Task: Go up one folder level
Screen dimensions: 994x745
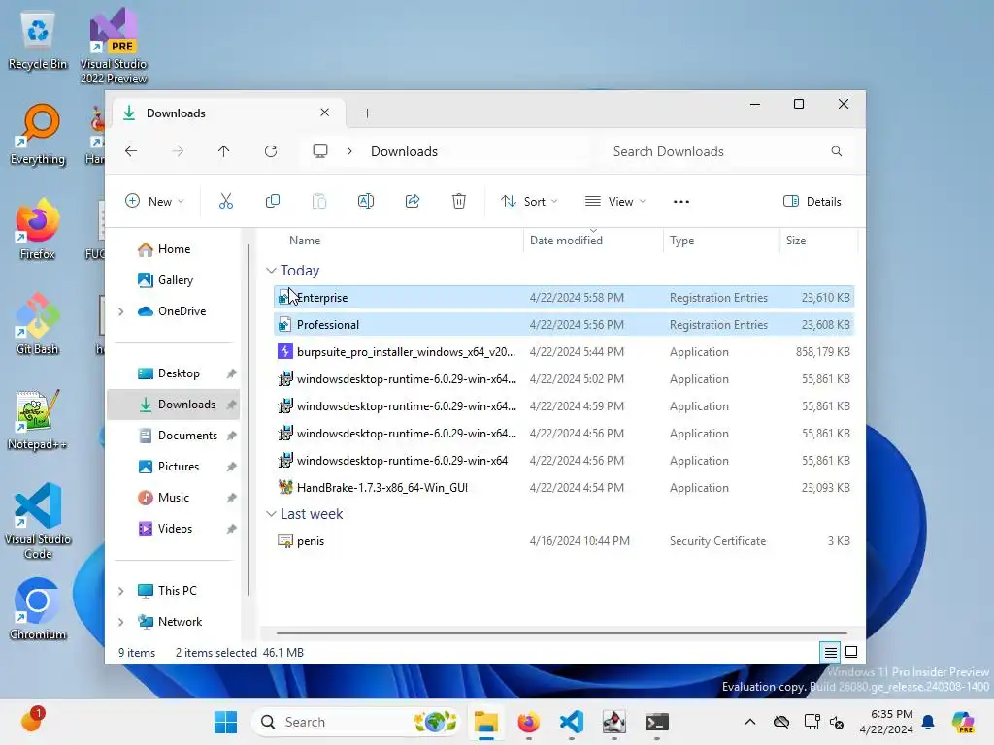Action: click(x=224, y=151)
